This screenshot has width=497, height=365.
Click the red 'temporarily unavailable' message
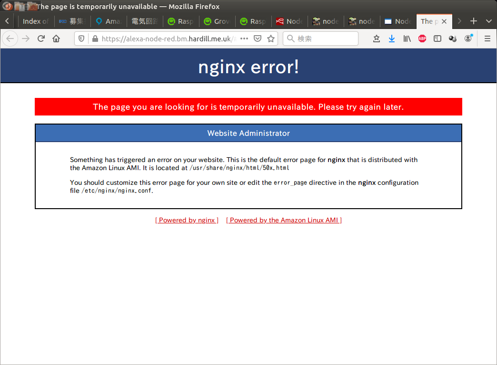click(248, 107)
